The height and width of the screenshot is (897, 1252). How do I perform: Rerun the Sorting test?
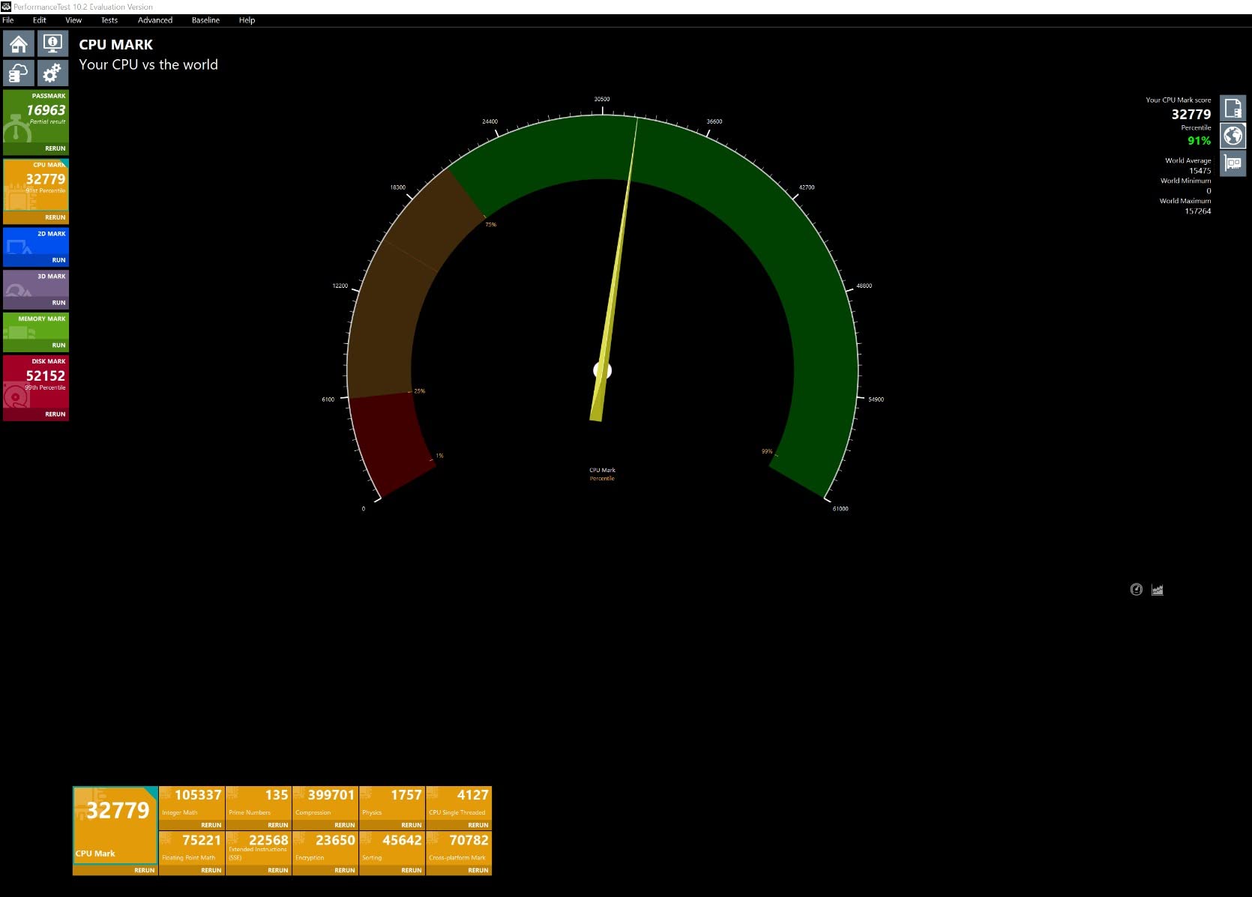point(412,871)
